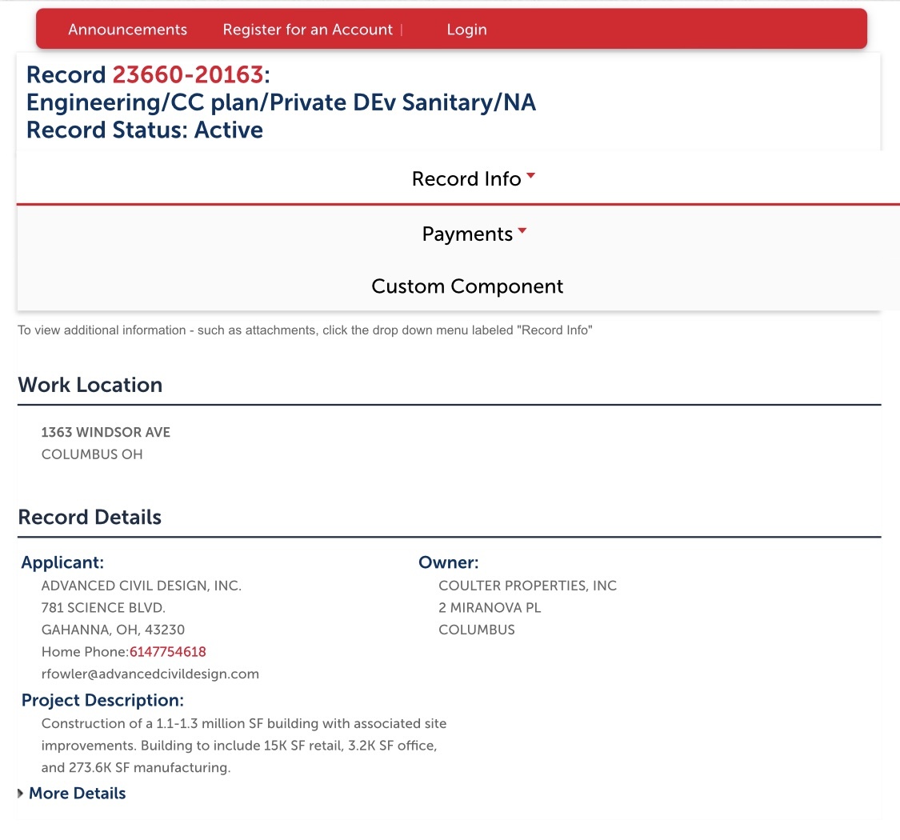Click owner name COULTER PROPERTIES, INC
Screen dimensions: 900x840
(527, 586)
